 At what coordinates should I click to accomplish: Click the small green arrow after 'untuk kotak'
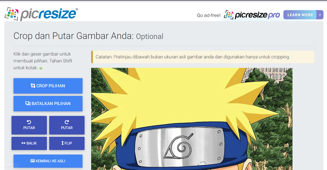pos(41,68)
